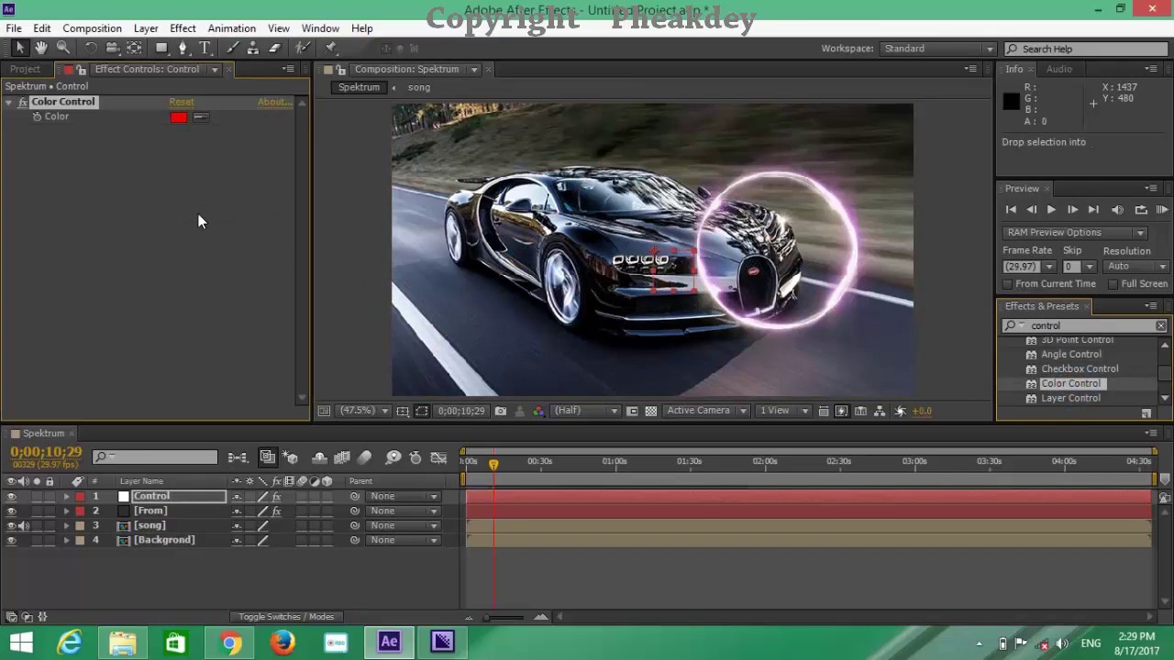Open the Effect menu

pos(183,28)
